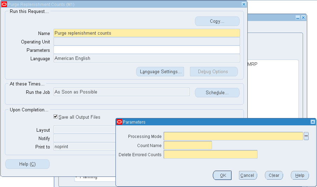Open the Schedule... dialog
The height and width of the screenshot is (187, 317).
[x=217, y=92]
